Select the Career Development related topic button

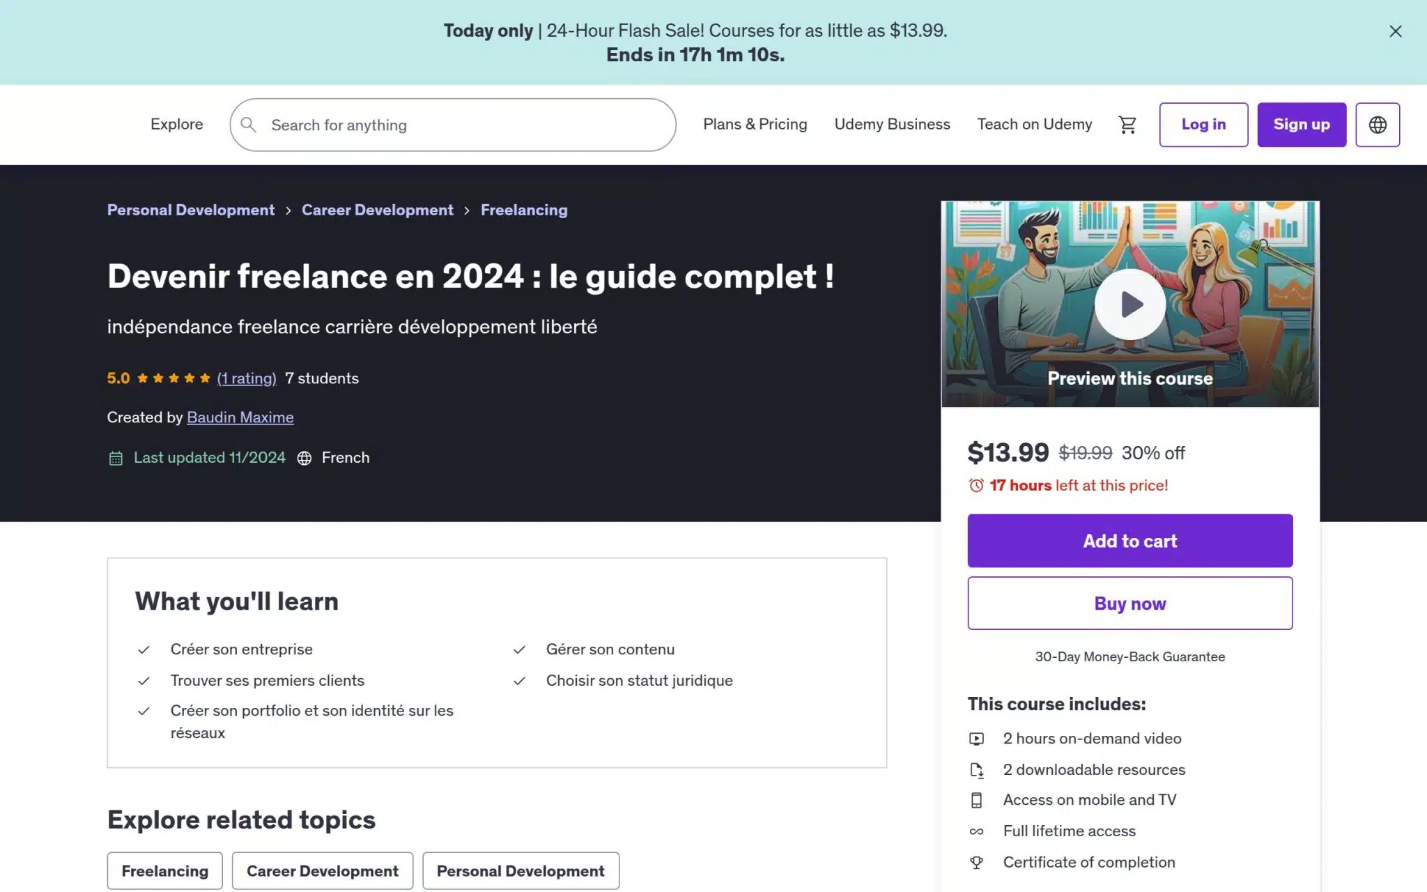click(x=323, y=871)
